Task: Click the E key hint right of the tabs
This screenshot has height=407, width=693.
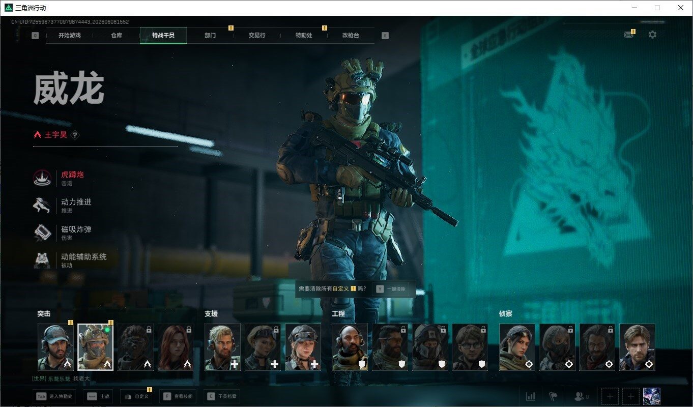Action: coord(385,36)
